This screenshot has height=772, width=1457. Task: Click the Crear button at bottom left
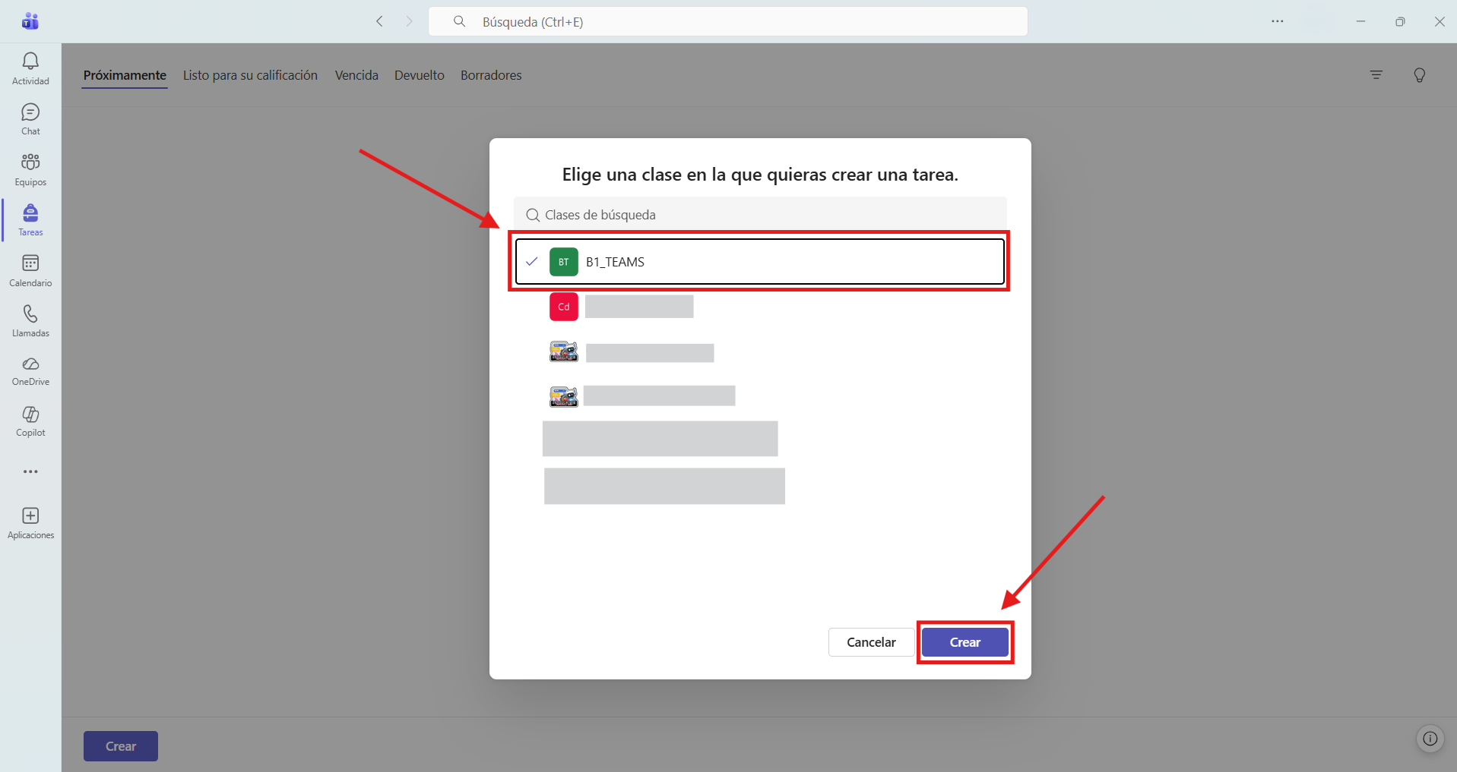(x=121, y=746)
